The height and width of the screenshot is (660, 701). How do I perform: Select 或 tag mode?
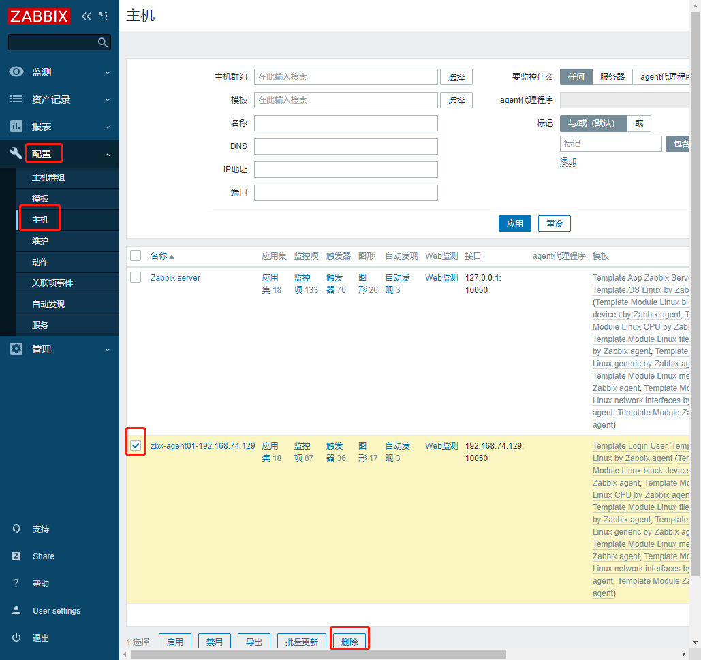[x=639, y=123]
